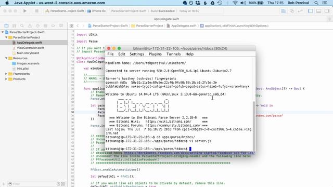Click the Time Machine menu bar icon
This screenshot has height=187, width=333.
coord(220,3)
